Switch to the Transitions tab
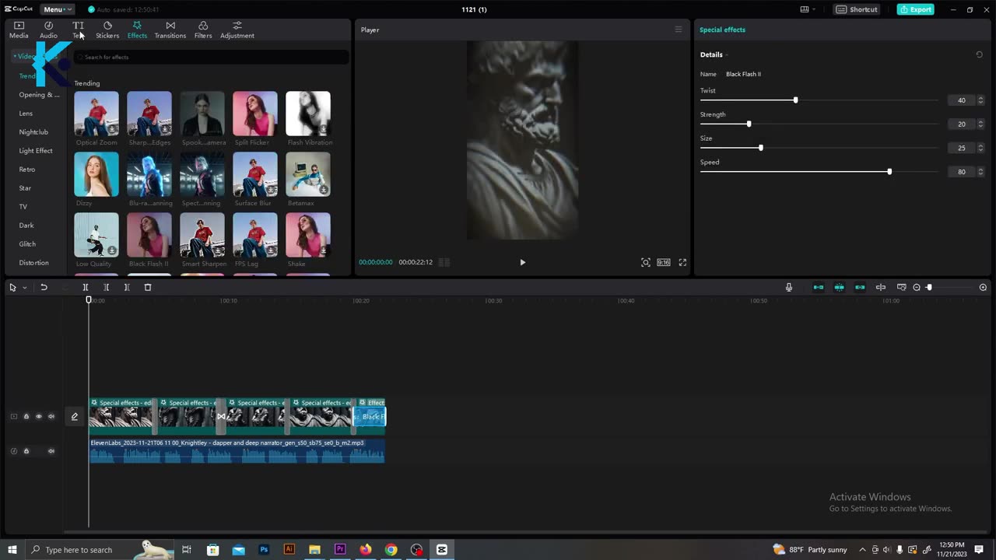This screenshot has height=560, width=996. point(170,30)
